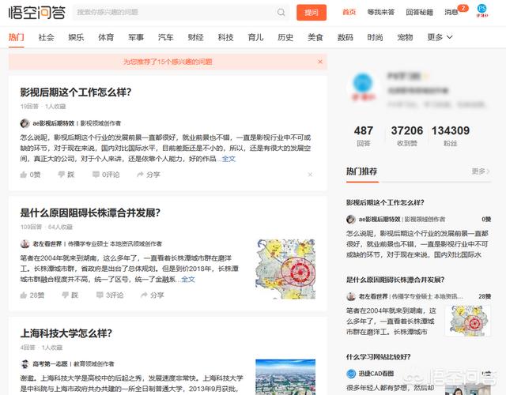Open the 回答秘籍 page
The image size is (506, 395).
pos(419,13)
